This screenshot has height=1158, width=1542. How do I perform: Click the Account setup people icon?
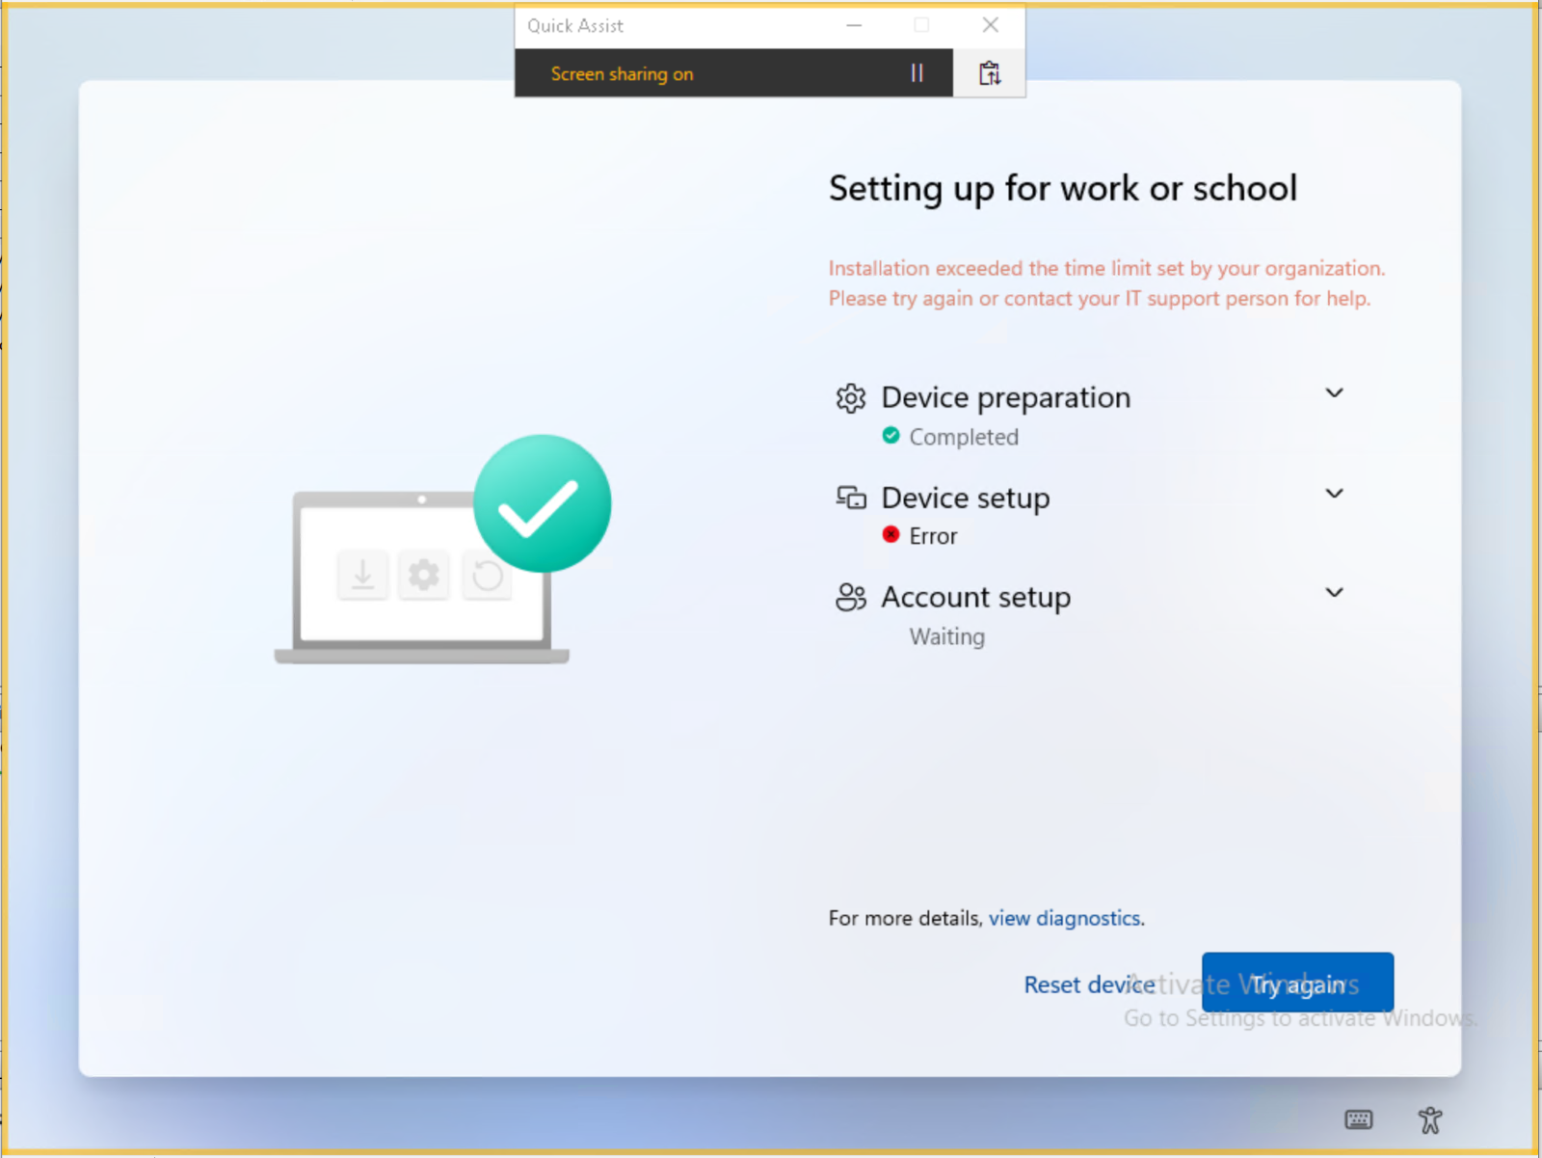850,597
